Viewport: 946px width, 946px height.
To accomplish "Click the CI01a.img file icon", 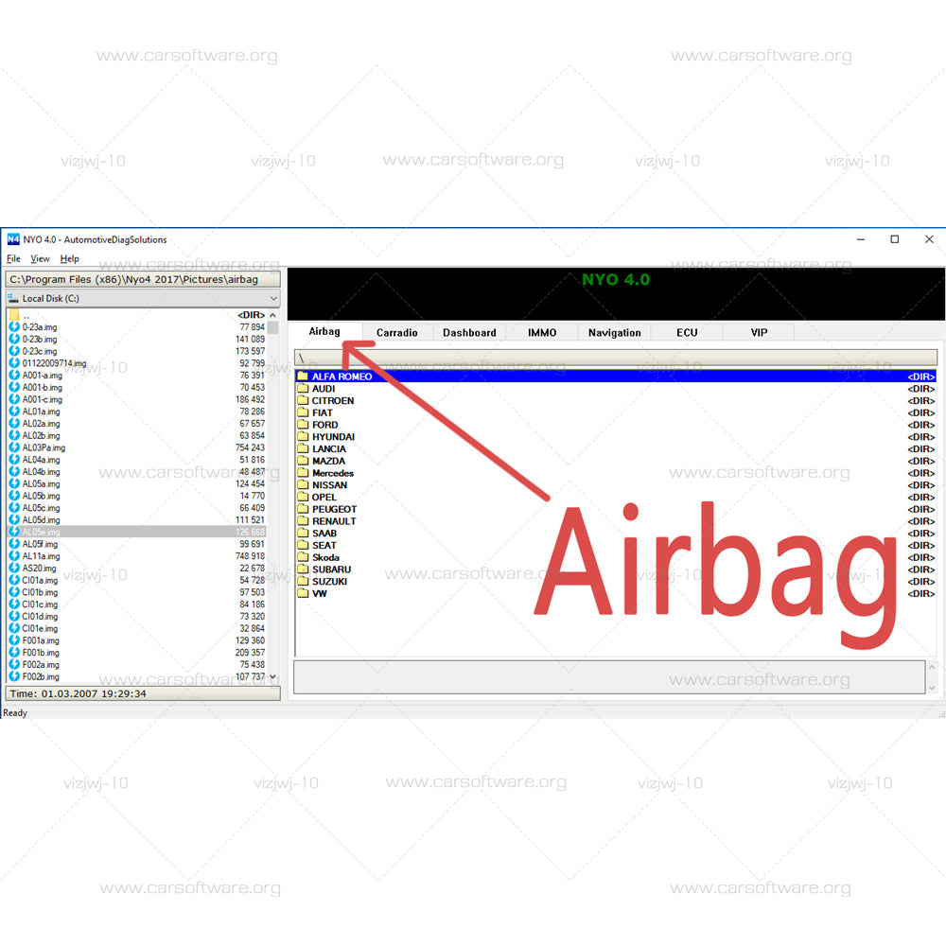I will coord(14,581).
